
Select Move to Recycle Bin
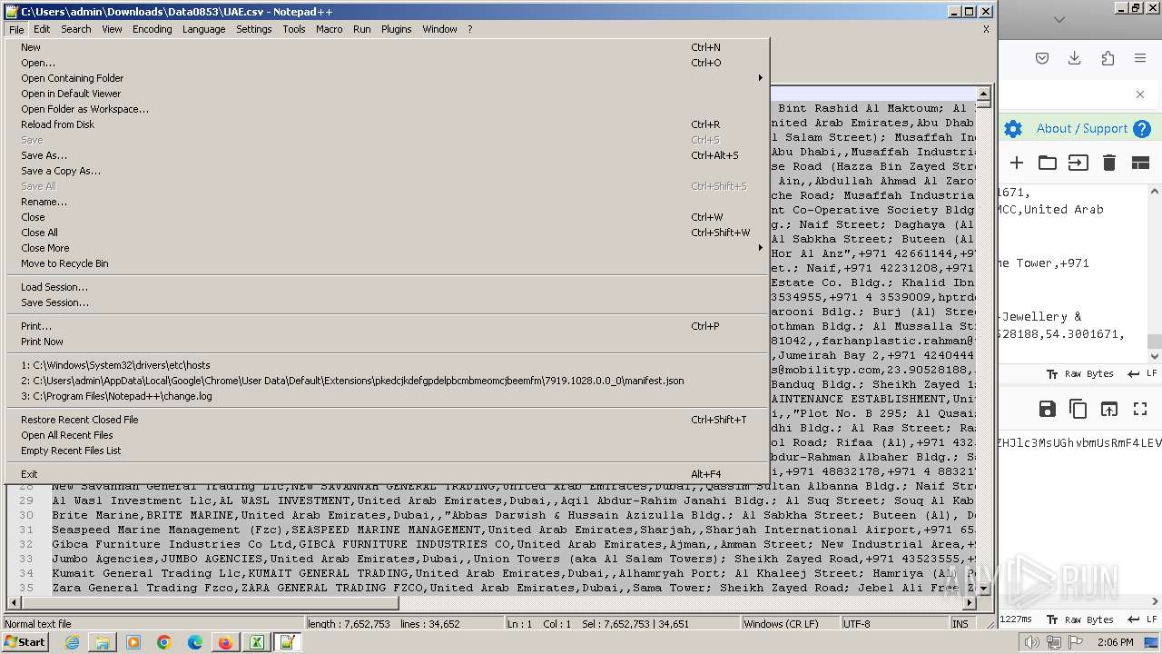click(x=387, y=263)
